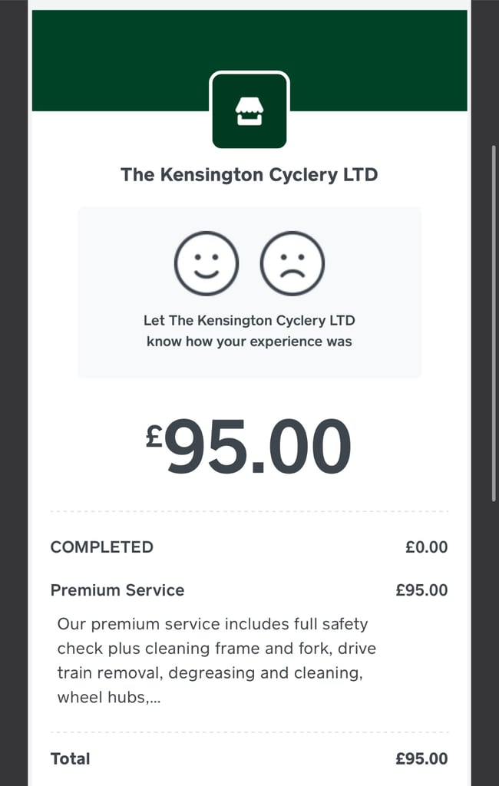Click the large £95.00 amount heading
The height and width of the screenshot is (786, 499).
(x=248, y=447)
